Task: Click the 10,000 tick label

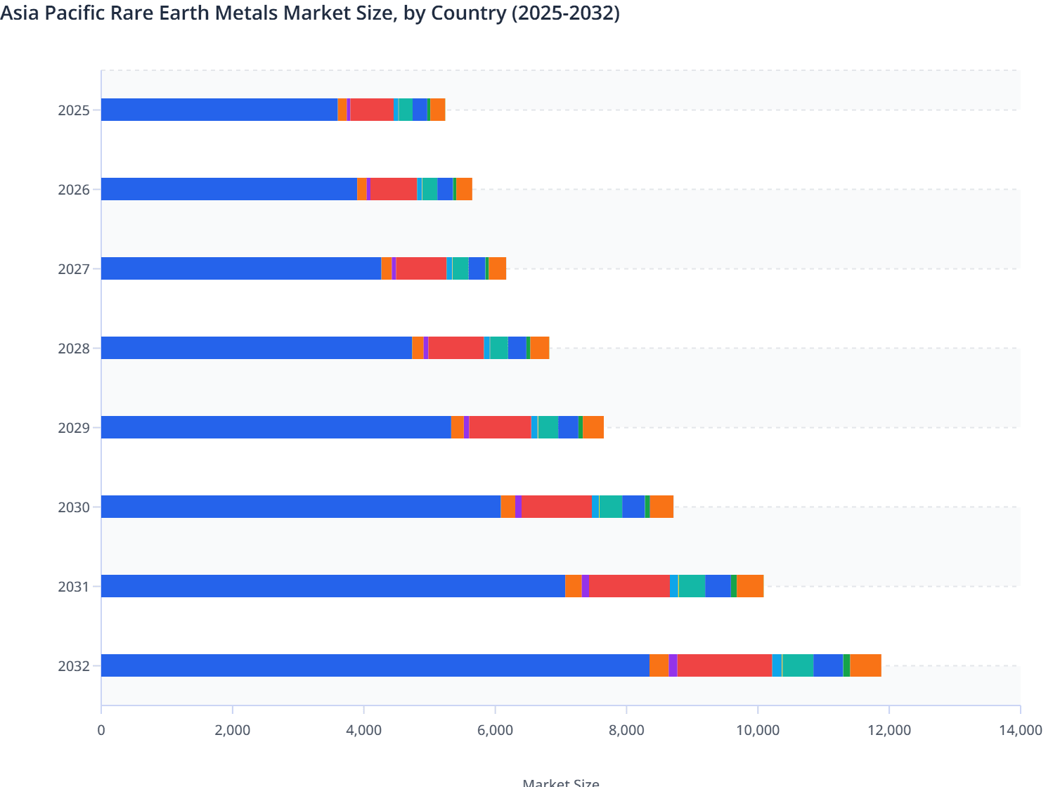Action: pos(761,731)
